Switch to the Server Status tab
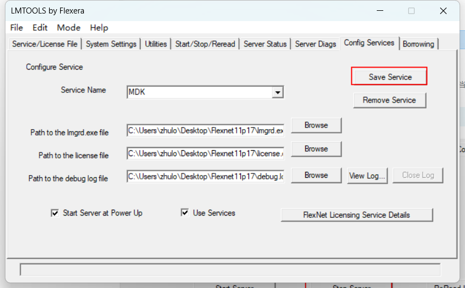The image size is (465, 288). (265, 44)
